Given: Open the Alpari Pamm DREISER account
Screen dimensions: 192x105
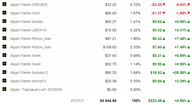Looking at the screenshot, I should (x=29, y=5).
